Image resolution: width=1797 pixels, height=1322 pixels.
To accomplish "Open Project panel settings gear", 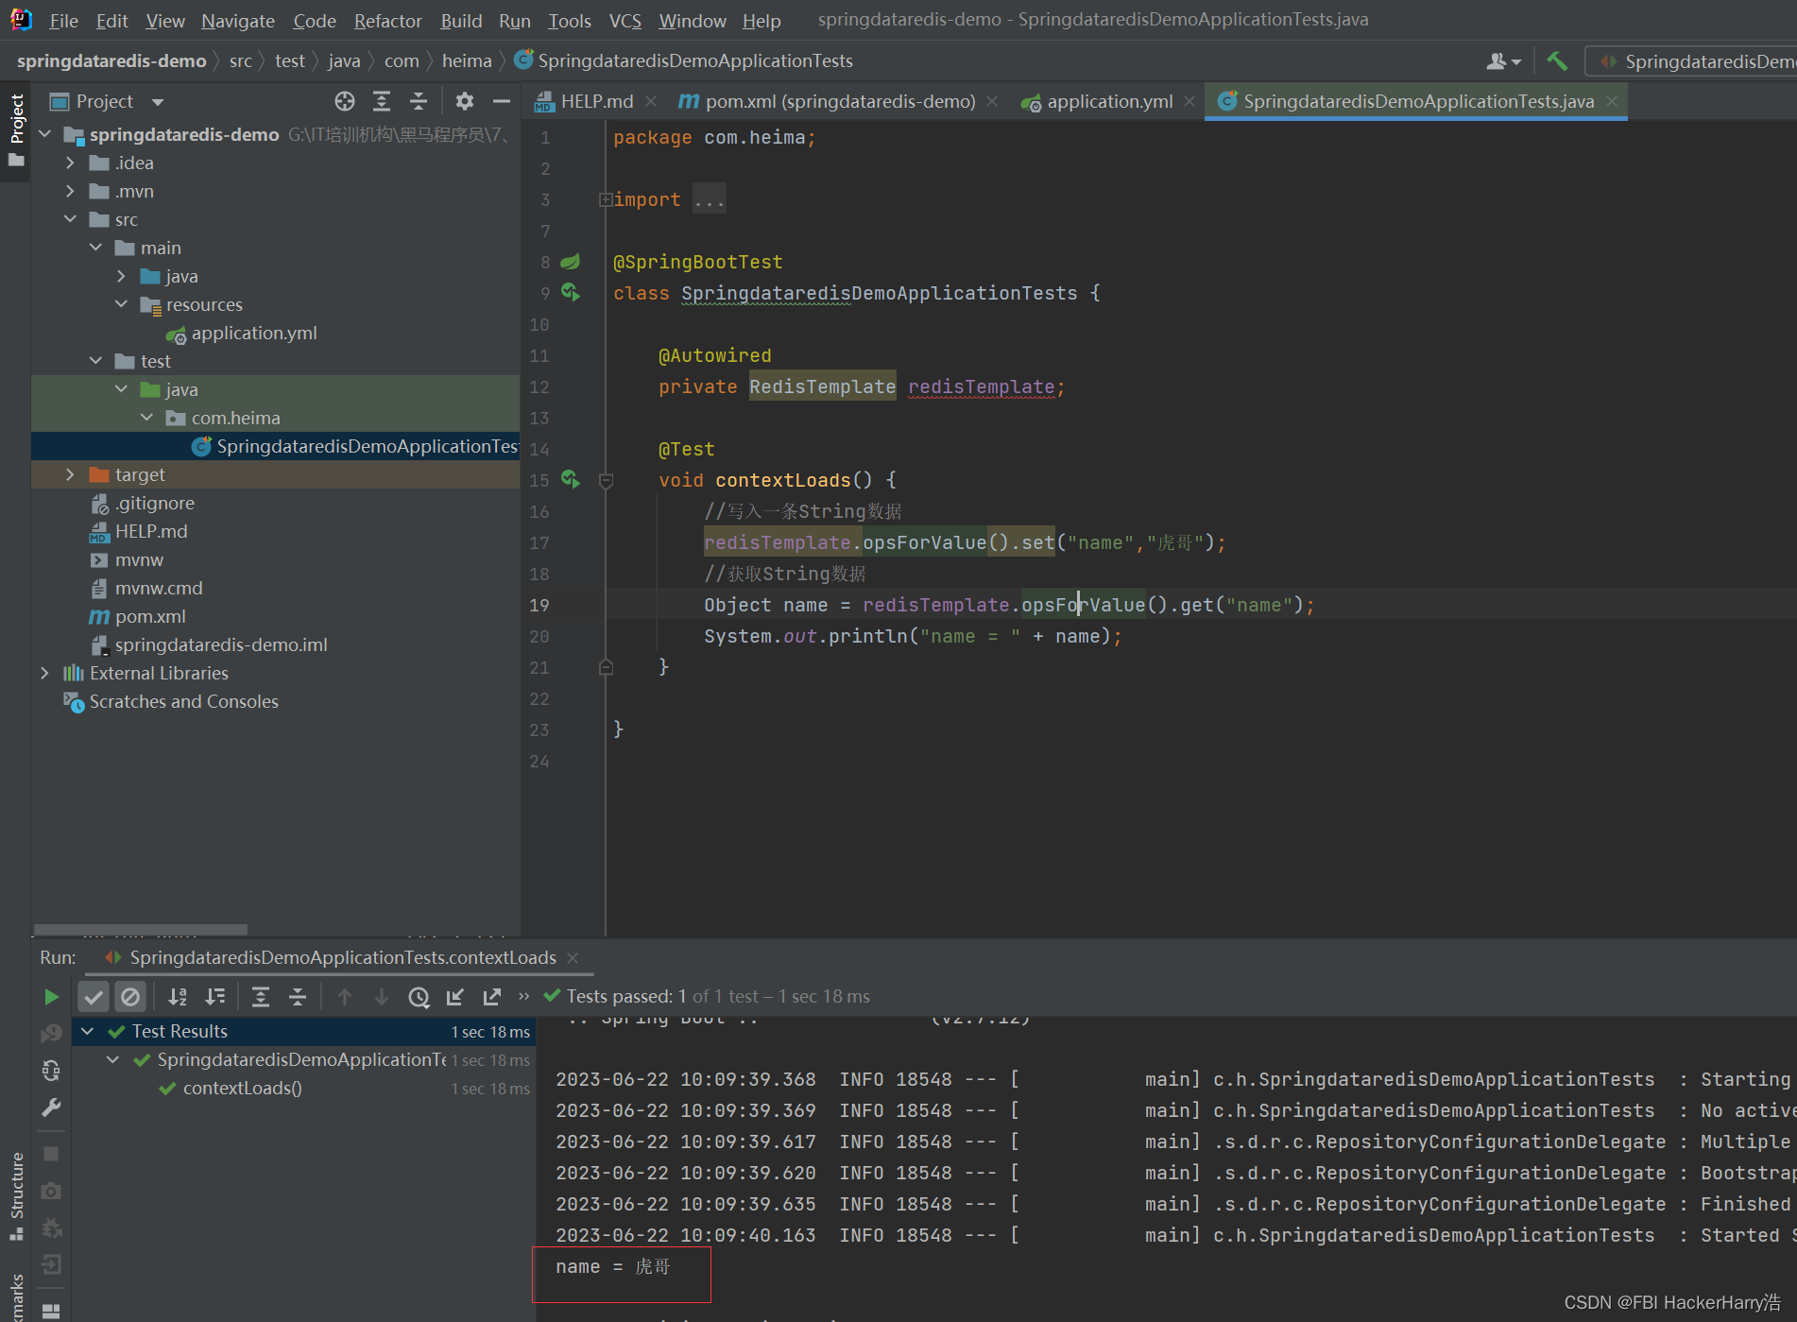I will [x=464, y=101].
